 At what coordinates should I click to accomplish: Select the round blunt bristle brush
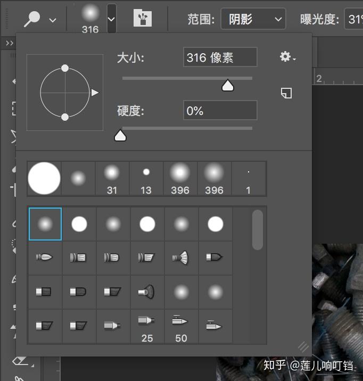click(79, 258)
